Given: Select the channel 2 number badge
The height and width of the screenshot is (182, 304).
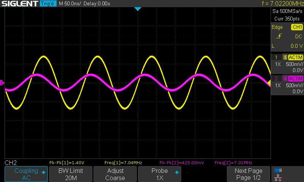Looking at the screenshot, I should 276,78.
